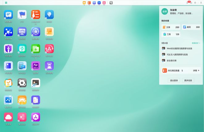Switch to the pink app in the top bar
This screenshot has width=204, height=132.
(x=104, y=3)
